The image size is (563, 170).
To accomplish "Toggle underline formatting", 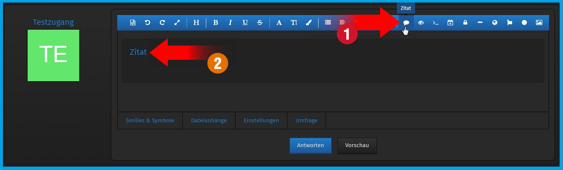I will click(245, 23).
